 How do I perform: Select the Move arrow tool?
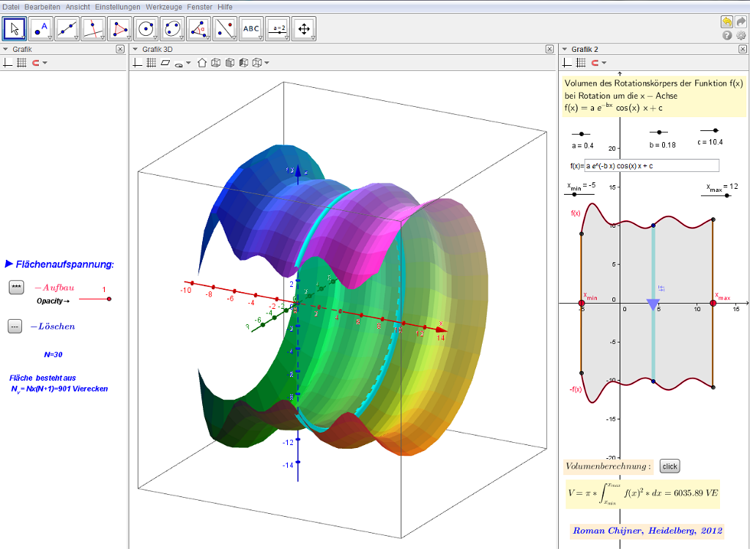click(15, 29)
